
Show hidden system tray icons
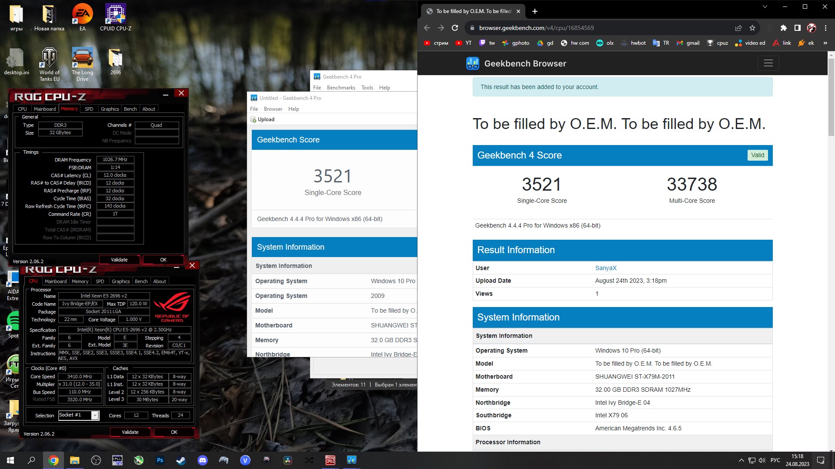coord(741,460)
